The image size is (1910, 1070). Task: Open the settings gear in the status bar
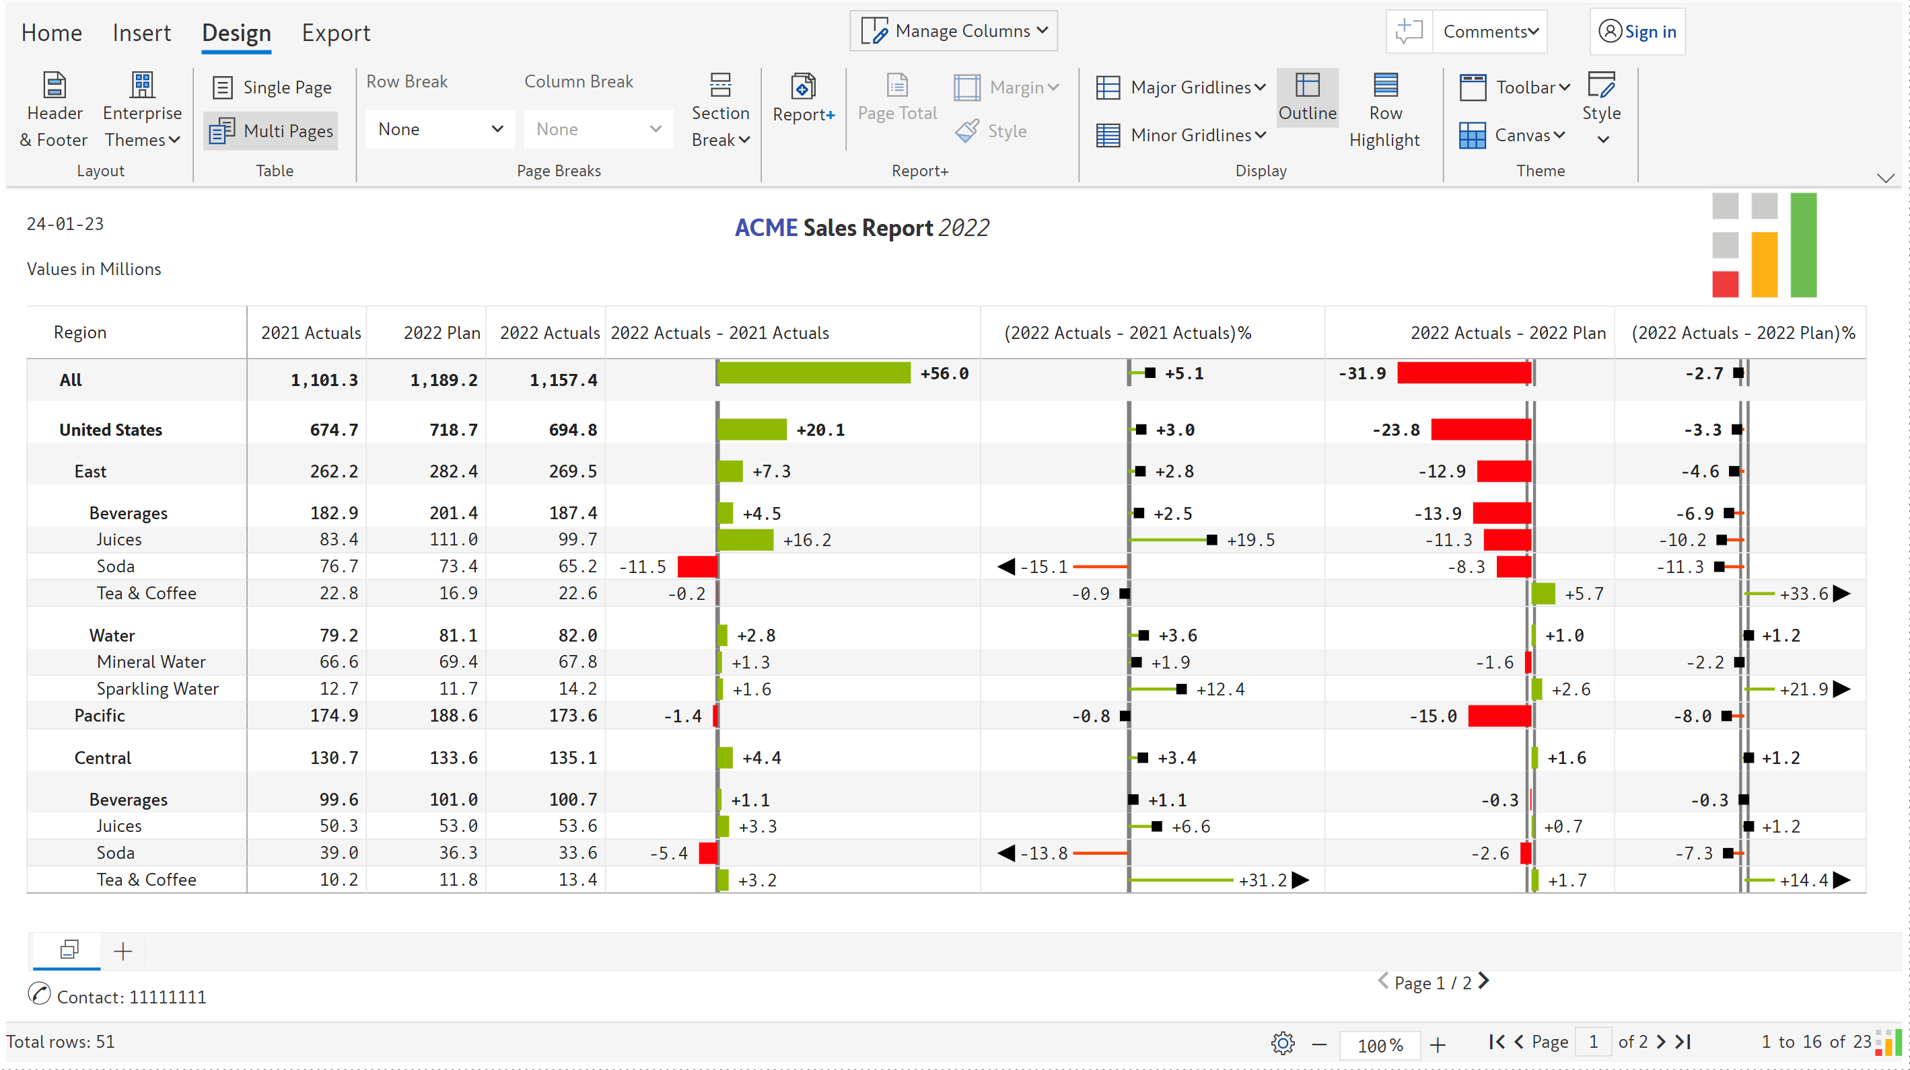click(x=1283, y=1043)
